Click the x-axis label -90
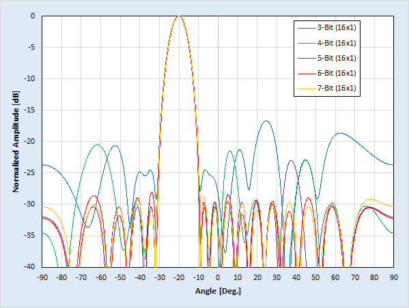This screenshot has width=409, height=308. (42, 277)
